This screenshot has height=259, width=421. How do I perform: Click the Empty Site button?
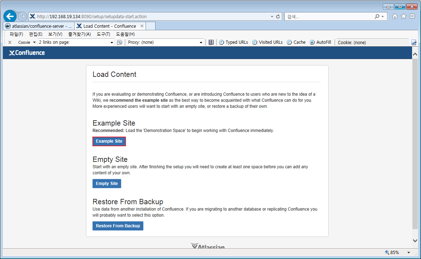(107, 184)
